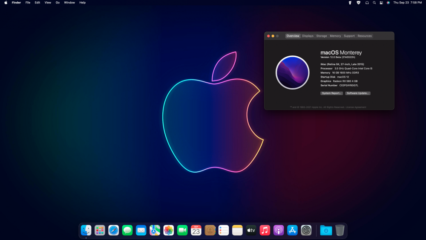Switch to the Resources tab
This screenshot has width=426, height=240.
(x=365, y=36)
